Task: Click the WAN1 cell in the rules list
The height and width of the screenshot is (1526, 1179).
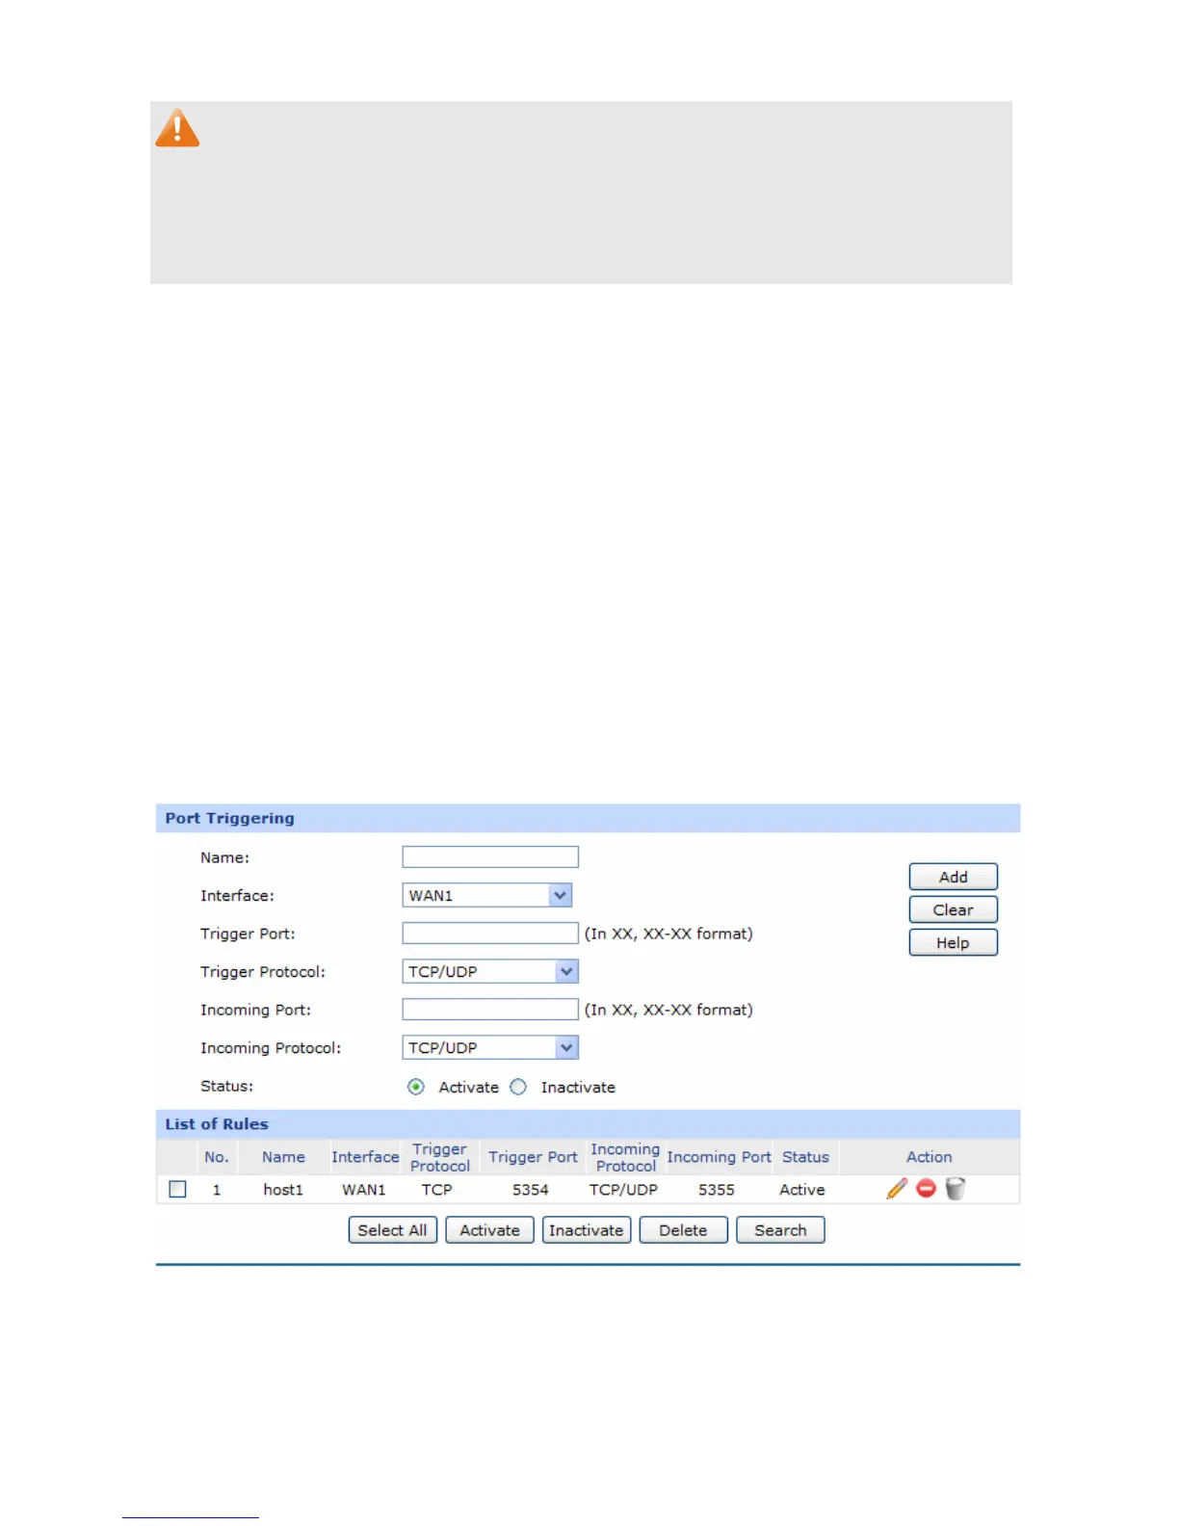Action: coord(364,1190)
